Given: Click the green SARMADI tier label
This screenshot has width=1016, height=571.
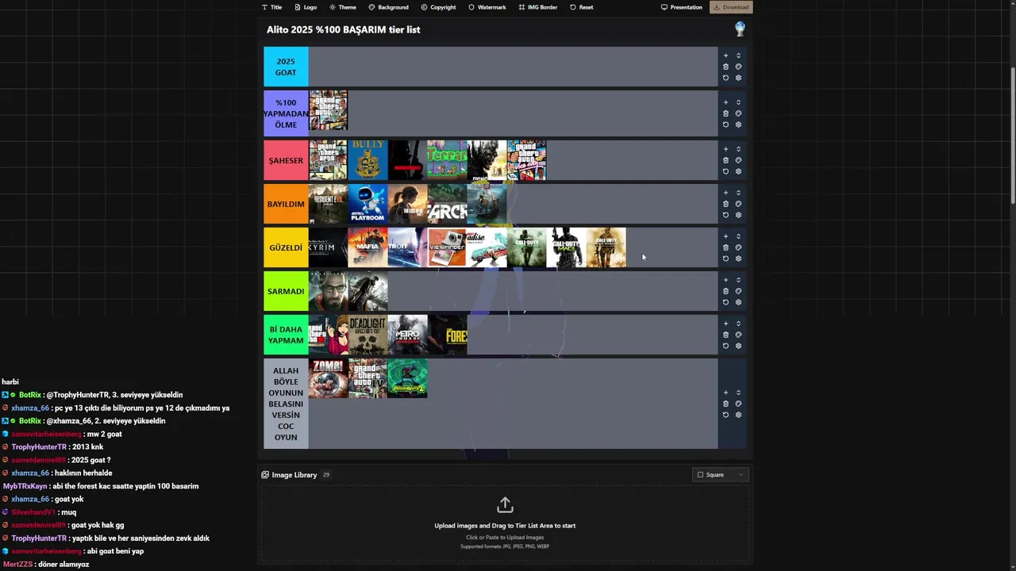Looking at the screenshot, I should 286,291.
